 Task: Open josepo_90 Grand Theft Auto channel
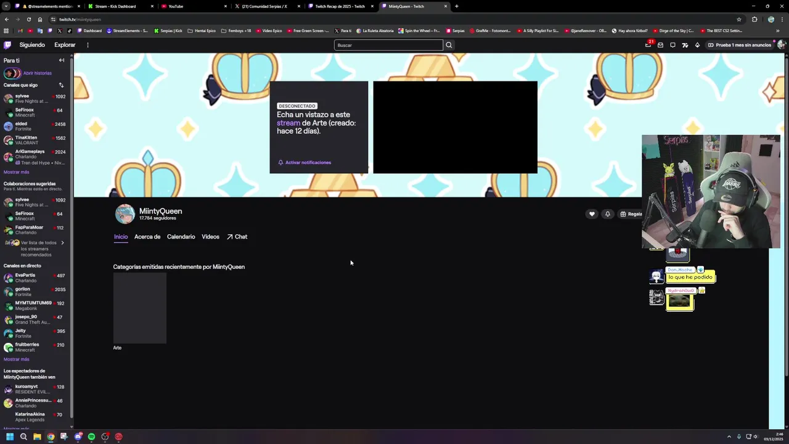point(35,319)
